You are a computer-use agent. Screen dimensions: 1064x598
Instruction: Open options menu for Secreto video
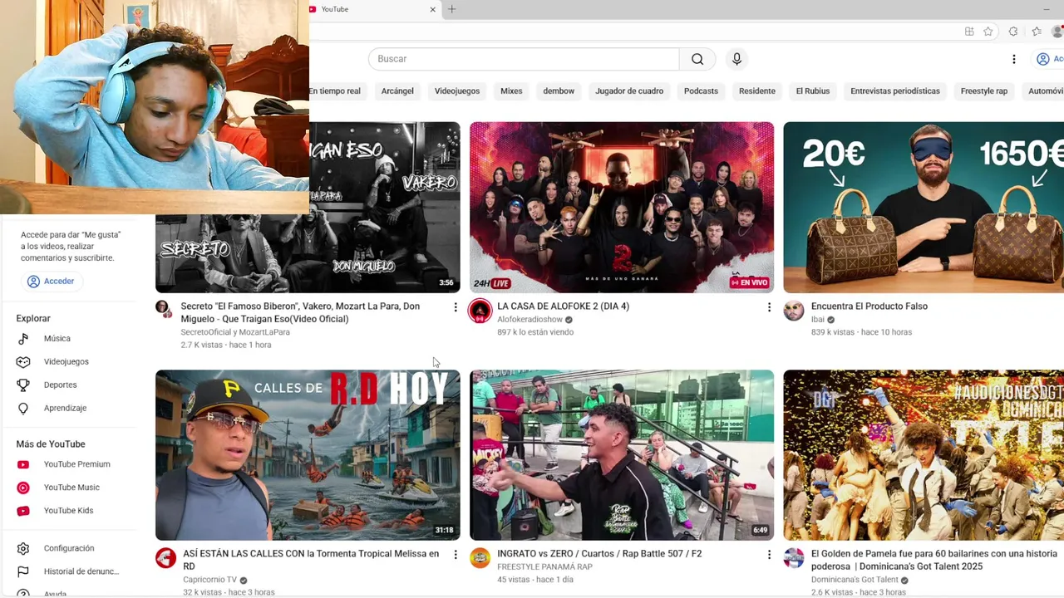point(455,307)
